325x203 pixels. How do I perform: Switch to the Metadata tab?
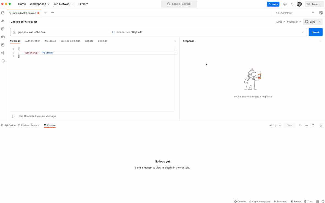(50, 41)
